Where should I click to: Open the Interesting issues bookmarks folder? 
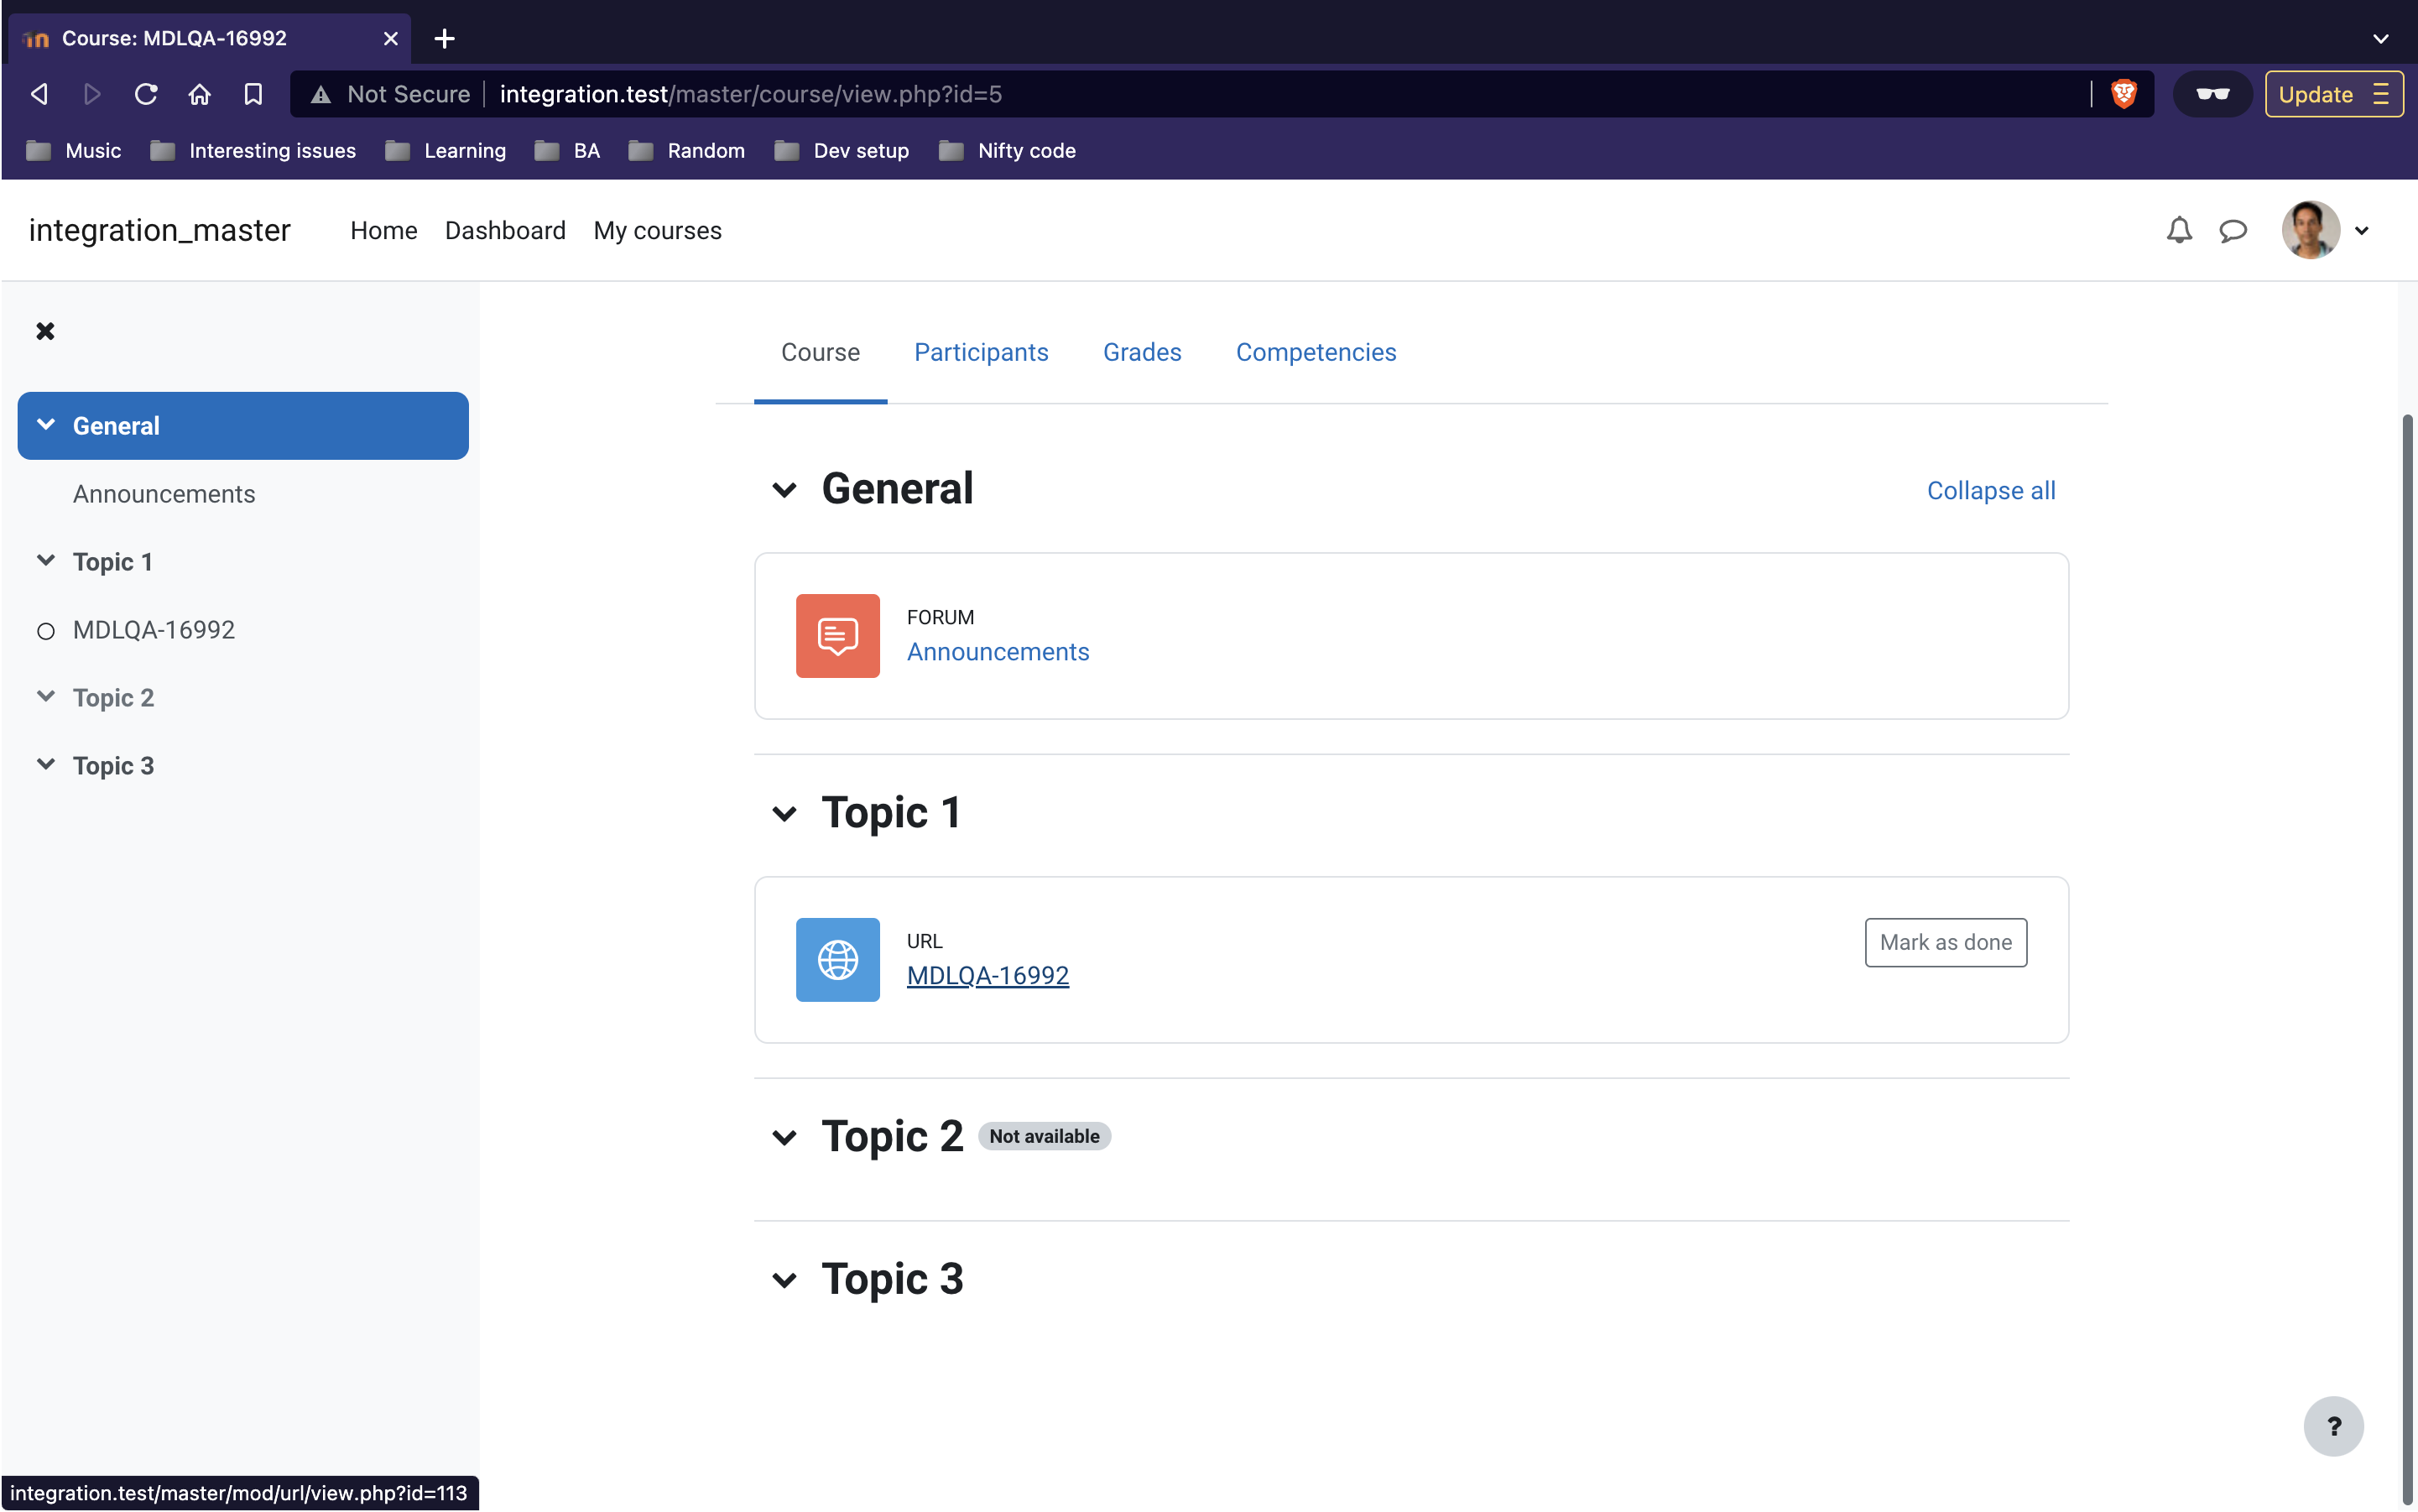(253, 150)
